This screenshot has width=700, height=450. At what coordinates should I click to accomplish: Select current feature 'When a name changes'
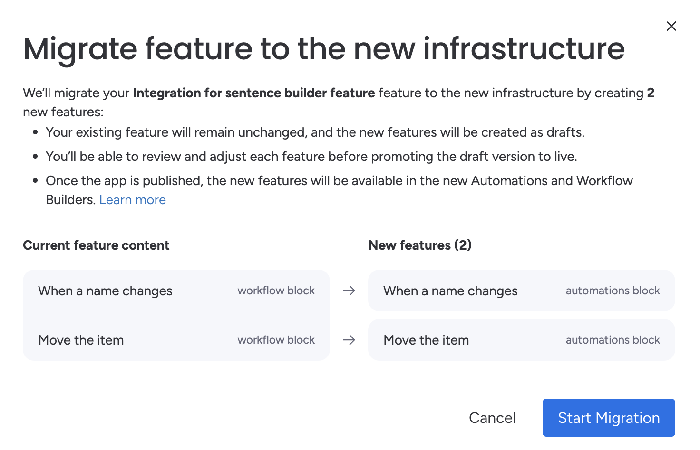(x=105, y=291)
